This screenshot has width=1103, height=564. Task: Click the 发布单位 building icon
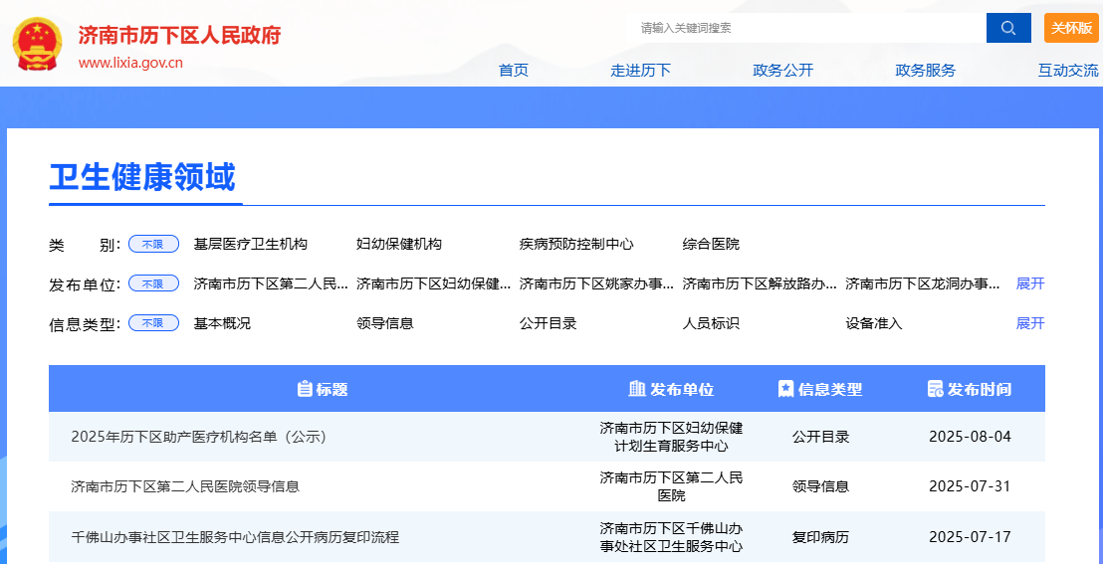coord(637,389)
